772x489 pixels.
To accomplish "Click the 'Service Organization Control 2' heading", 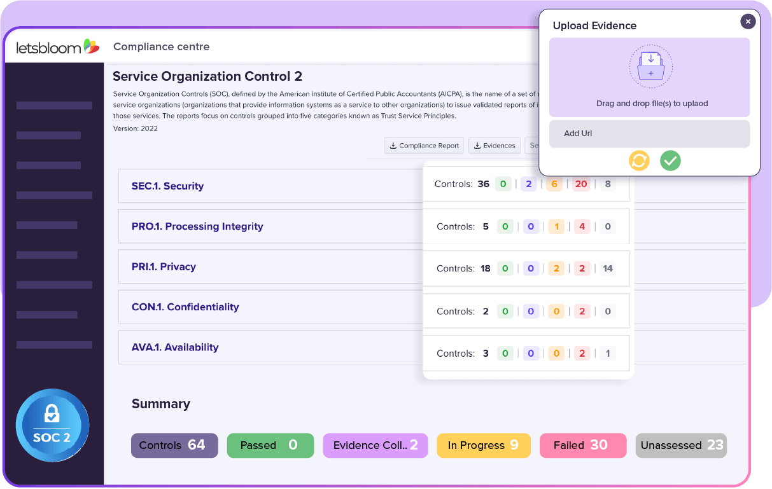I will tap(207, 76).
